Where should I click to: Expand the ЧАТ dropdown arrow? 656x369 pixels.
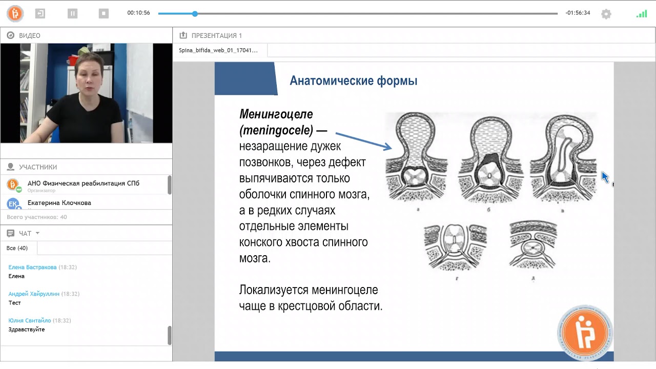(37, 233)
